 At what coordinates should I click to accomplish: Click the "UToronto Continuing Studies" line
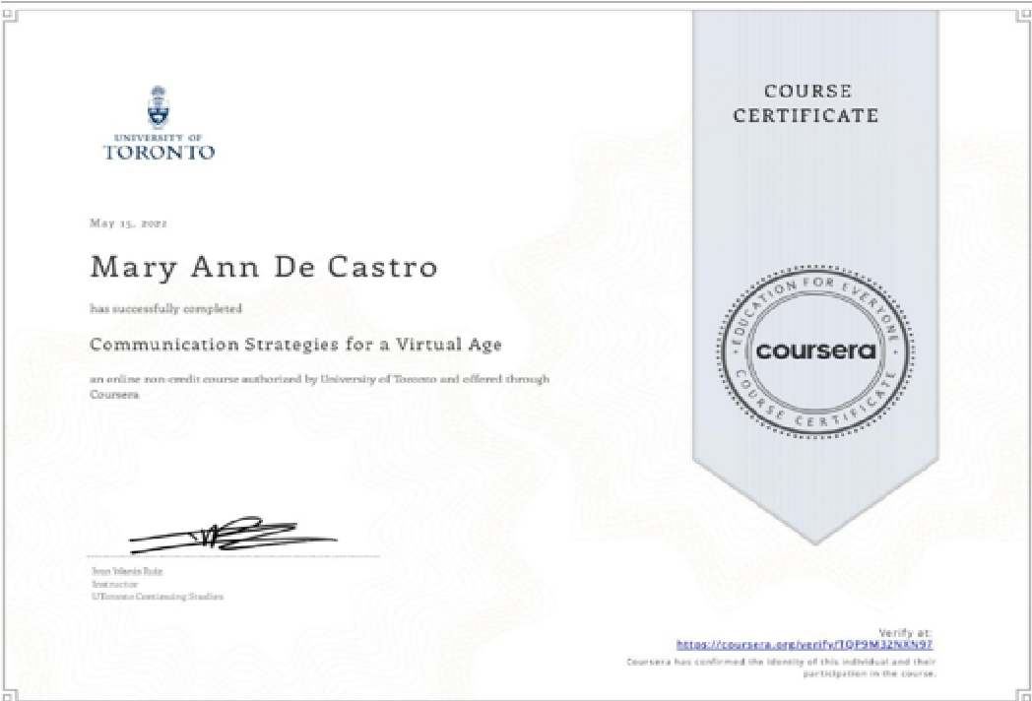pos(158,597)
